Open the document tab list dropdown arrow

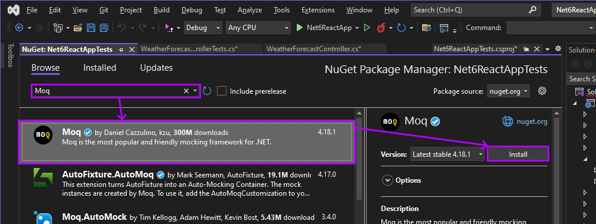(548, 50)
